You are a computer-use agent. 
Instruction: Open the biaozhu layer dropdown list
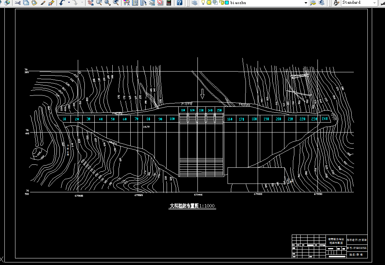pos(306,3)
